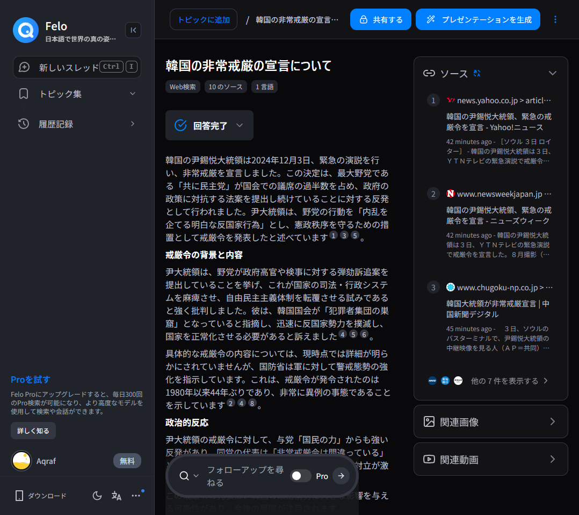Collapse the left sidebar panel
Image resolution: width=579 pixels, height=515 pixels.
(133, 30)
